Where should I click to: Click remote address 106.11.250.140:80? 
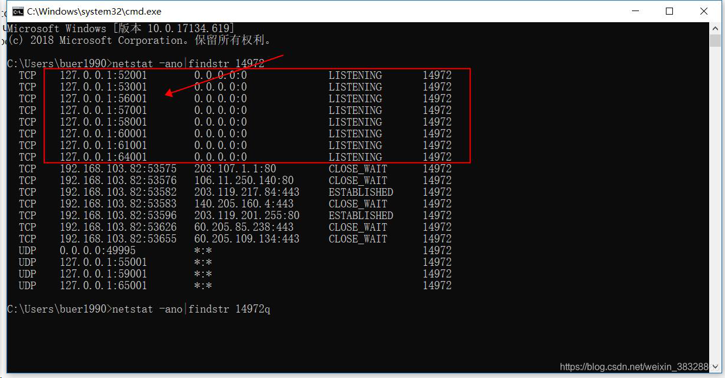click(244, 181)
